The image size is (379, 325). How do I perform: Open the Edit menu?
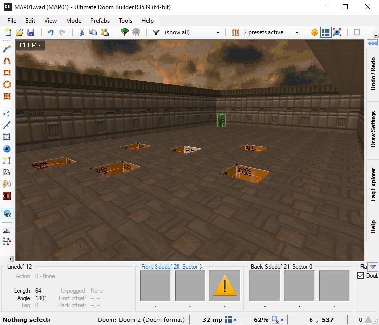pos(30,21)
